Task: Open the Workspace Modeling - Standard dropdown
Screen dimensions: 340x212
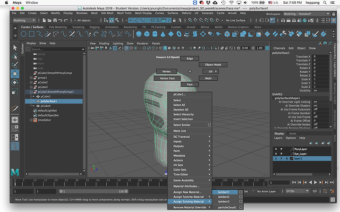Action: (x=306, y=14)
